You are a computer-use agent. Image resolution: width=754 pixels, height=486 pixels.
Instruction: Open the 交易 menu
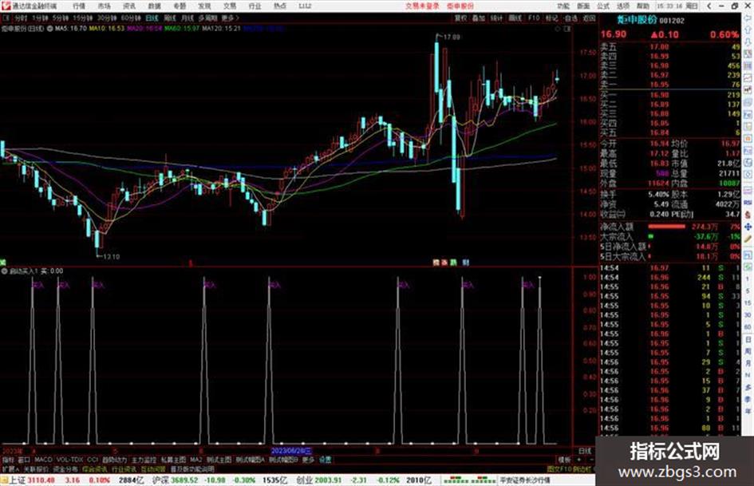[229, 6]
